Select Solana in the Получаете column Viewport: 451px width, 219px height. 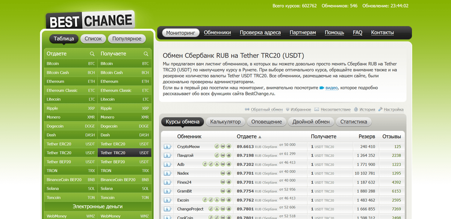coord(124,189)
